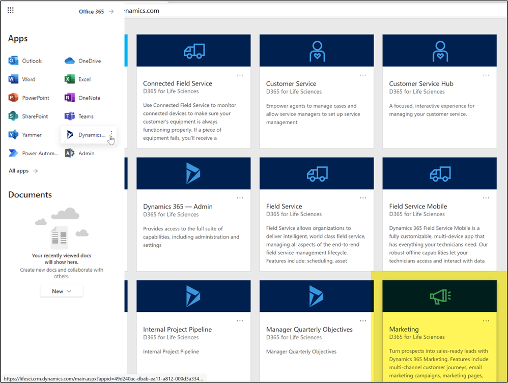Go to All apps link
Viewport: 508px width, 383px height.
[x=23, y=171]
